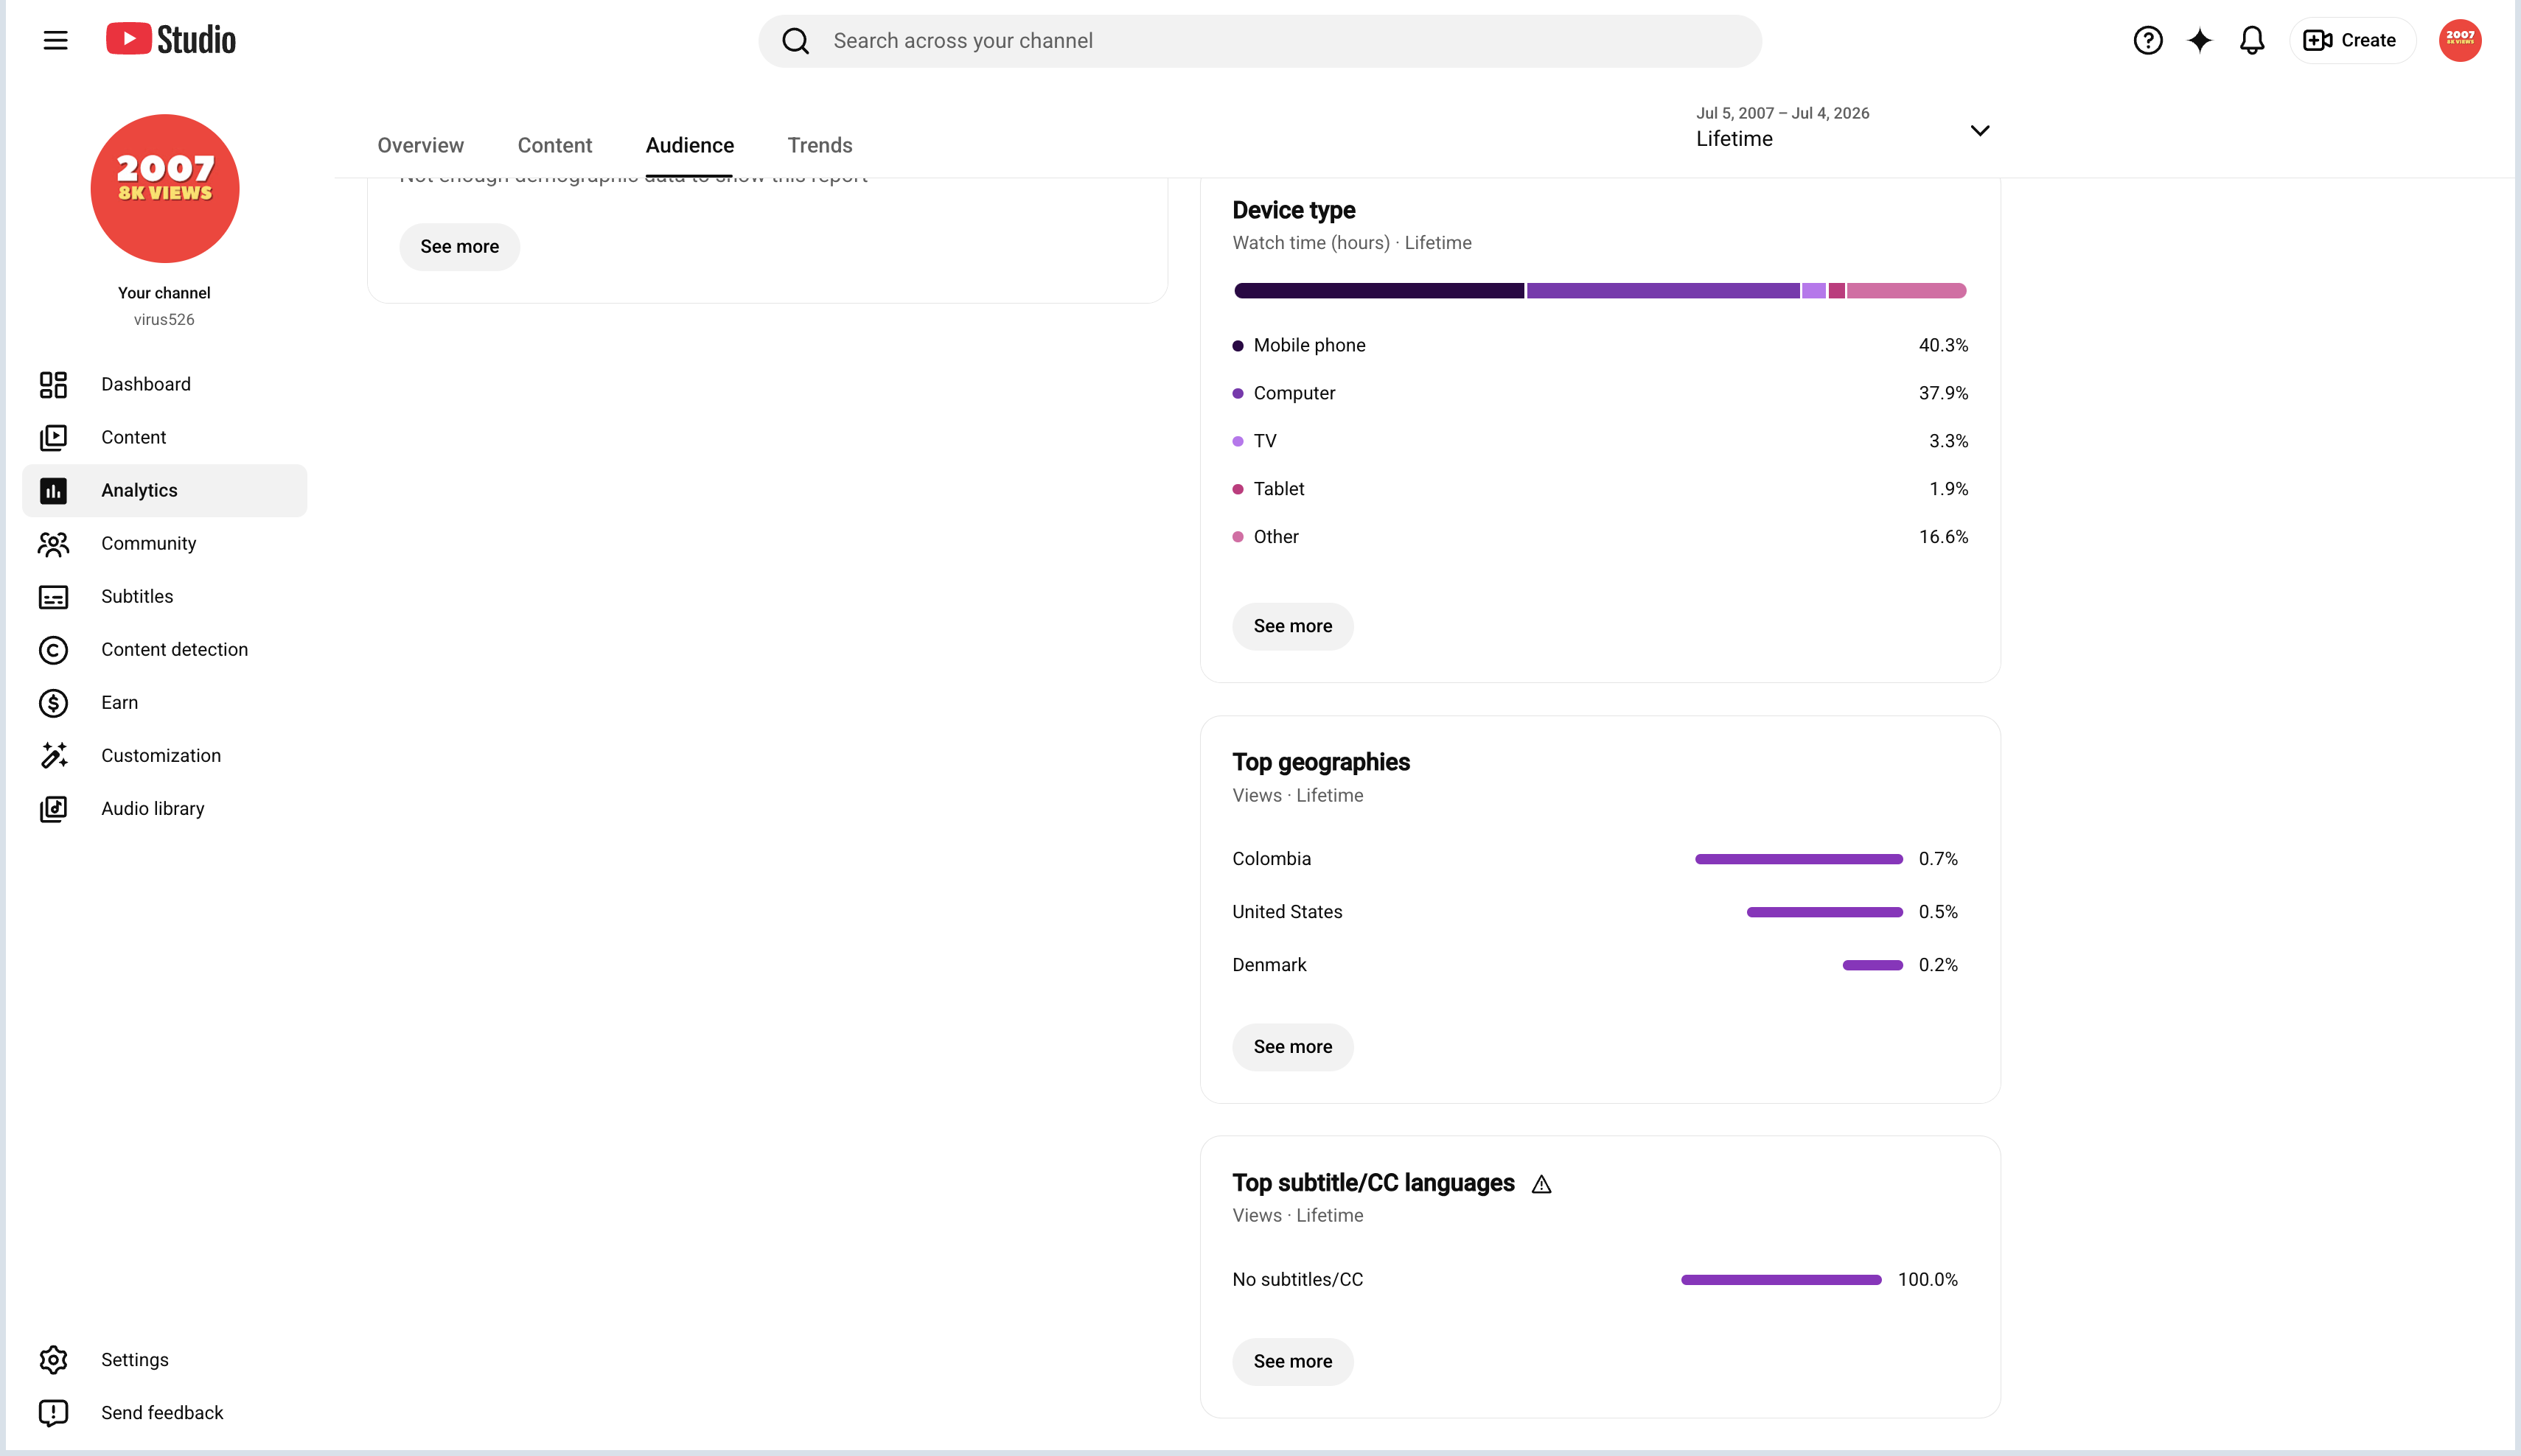Image resolution: width=2521 pixels, height=1456 pixels.
Task: Open the Settings gear icon
Action: point(53,1360)
